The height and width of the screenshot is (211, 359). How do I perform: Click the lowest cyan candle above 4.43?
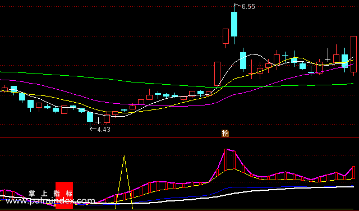(x=90, y=117)
